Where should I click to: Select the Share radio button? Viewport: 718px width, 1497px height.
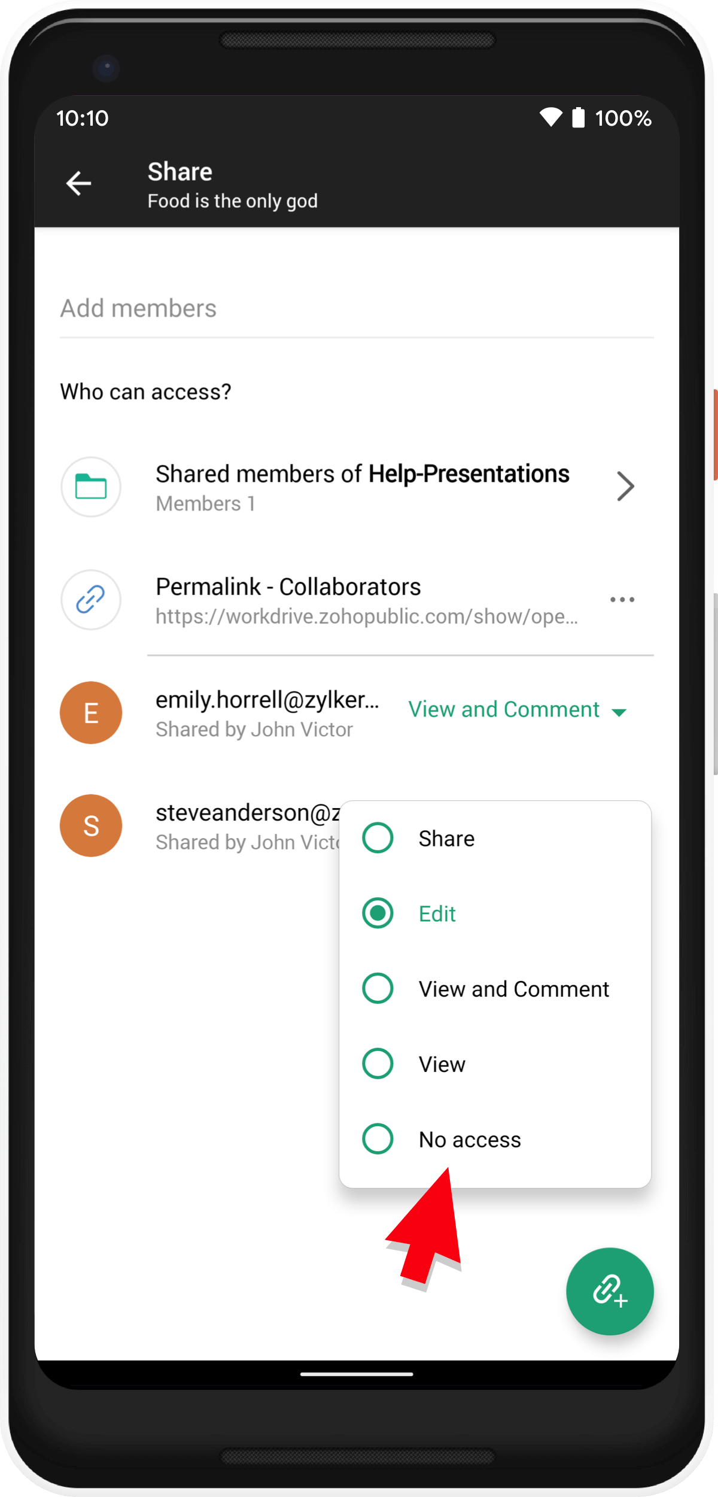click(x=378, y=838)
